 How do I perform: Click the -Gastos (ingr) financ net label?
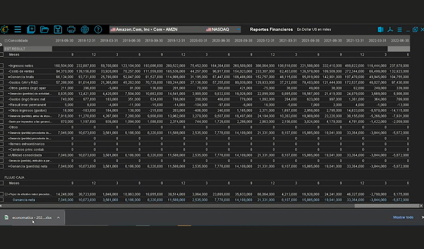pyautogui.click(x=27, y=99)
